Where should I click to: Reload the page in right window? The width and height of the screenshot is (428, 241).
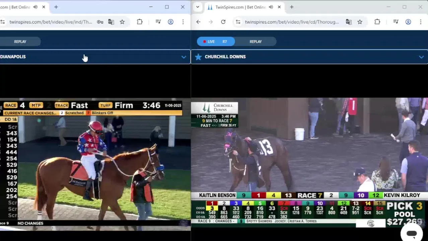click(223, 22)
